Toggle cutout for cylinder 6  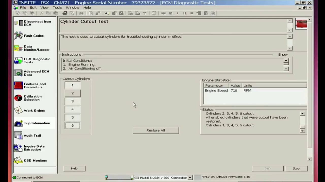[72, 126]
